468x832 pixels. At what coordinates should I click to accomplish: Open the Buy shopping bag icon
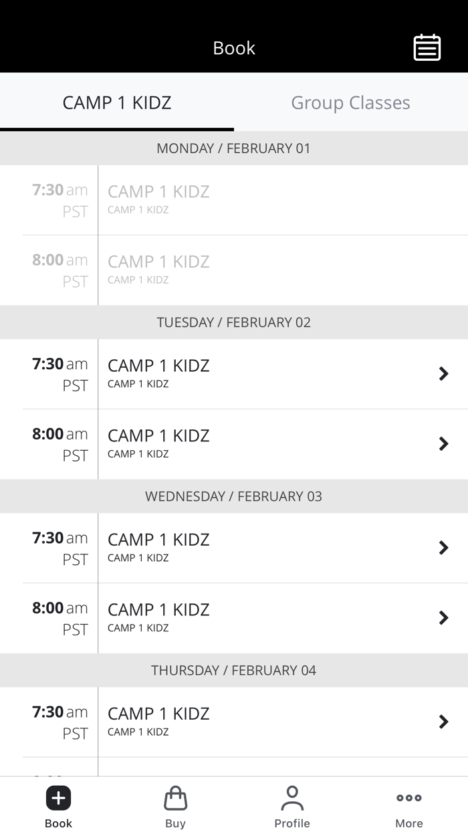[175, 797]
